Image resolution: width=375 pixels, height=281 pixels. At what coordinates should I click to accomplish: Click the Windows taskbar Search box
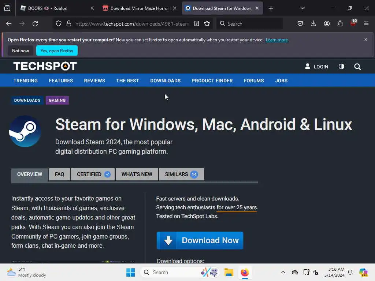pyautogui.click(x=180, y=272)
